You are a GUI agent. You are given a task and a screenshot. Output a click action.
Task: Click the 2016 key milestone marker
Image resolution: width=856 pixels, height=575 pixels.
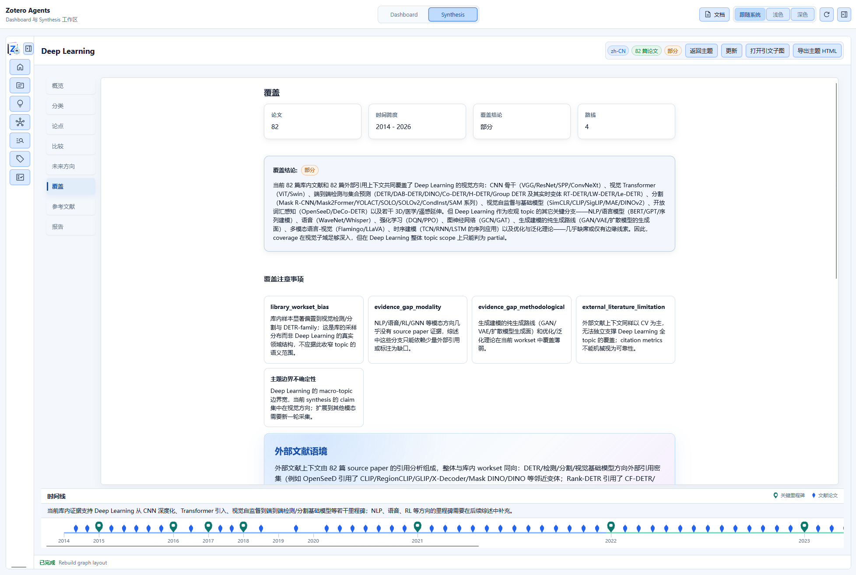tap(173, 526)
